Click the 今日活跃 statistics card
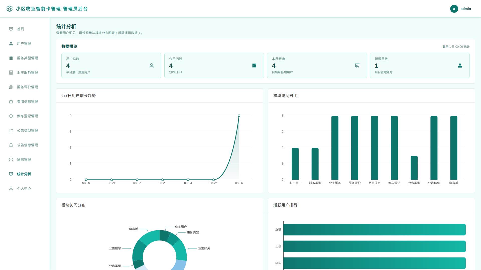This screenshot has height=270, width=481. point(214,65)
